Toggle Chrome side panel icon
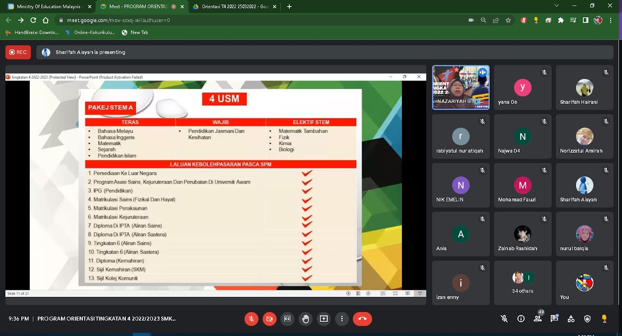Screen dimensions: 622x336 point(586,20)
